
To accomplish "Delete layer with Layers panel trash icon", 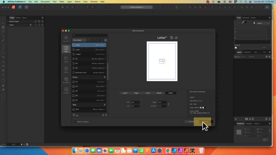I will pos(270,119).
